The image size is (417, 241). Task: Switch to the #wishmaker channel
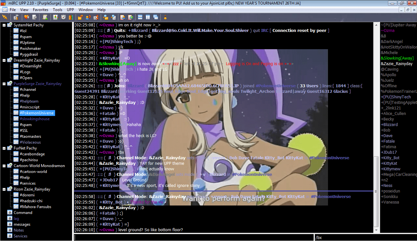coord(30,49)
